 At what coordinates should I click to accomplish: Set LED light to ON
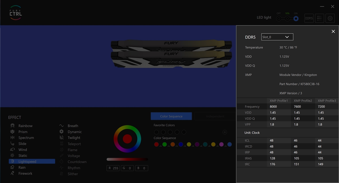coord(296,19)
